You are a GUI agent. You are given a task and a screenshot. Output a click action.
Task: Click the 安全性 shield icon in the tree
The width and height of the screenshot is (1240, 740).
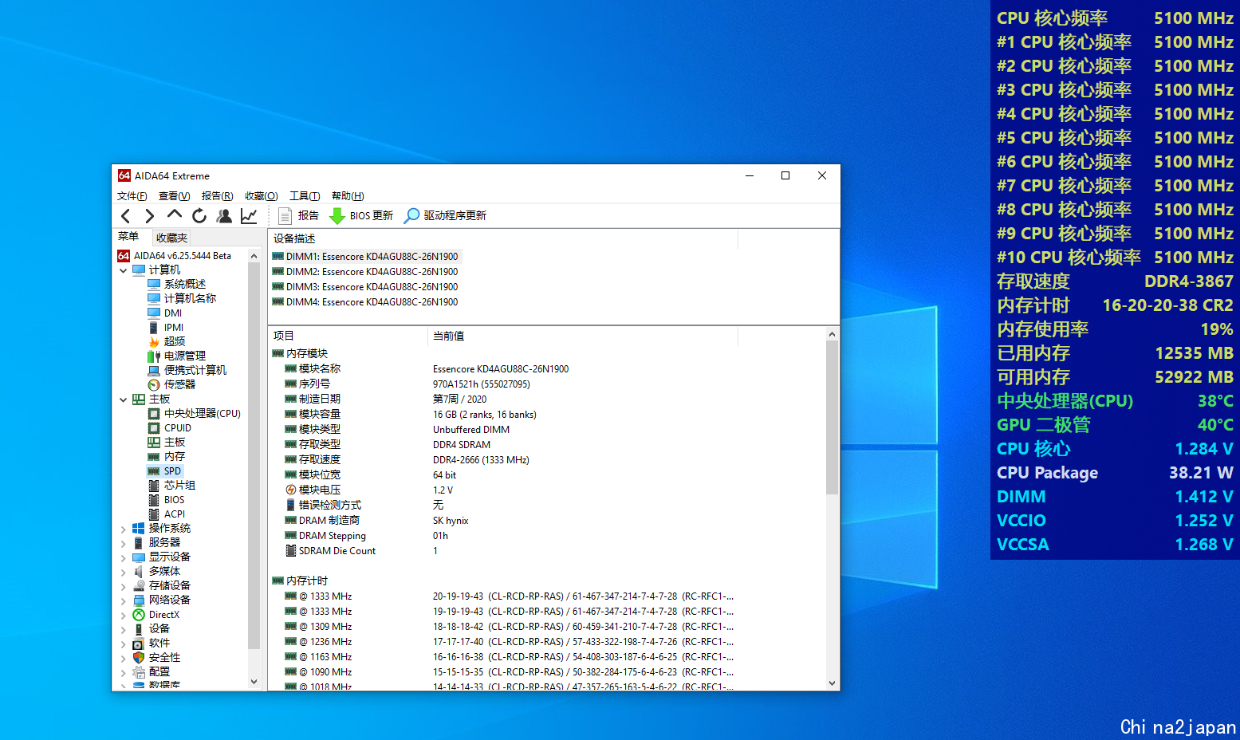[x=139, y=658]
